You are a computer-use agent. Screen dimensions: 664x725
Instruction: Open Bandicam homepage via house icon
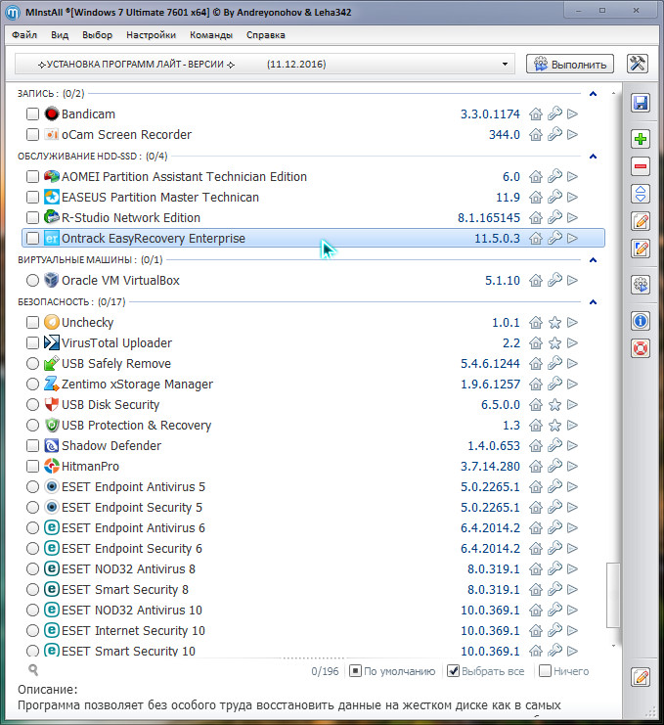tap(536, 113)
